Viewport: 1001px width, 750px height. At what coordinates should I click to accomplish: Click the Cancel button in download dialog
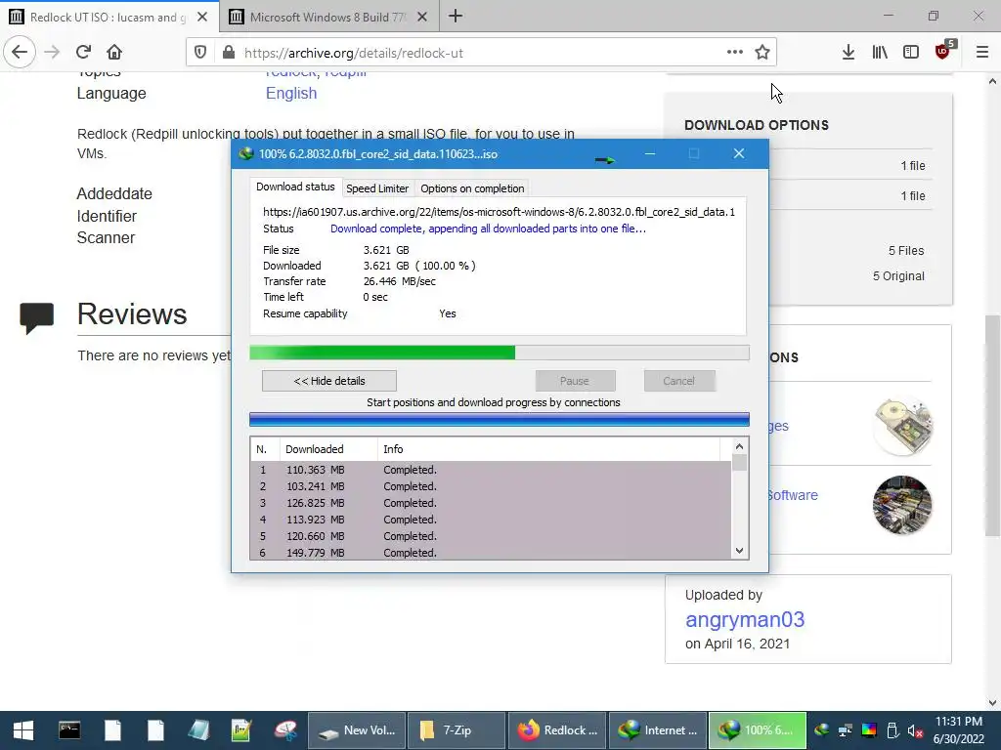click(678, 381)
